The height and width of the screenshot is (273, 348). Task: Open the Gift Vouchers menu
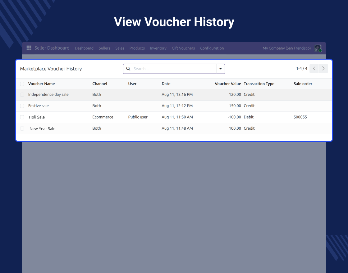coord(183,48)
